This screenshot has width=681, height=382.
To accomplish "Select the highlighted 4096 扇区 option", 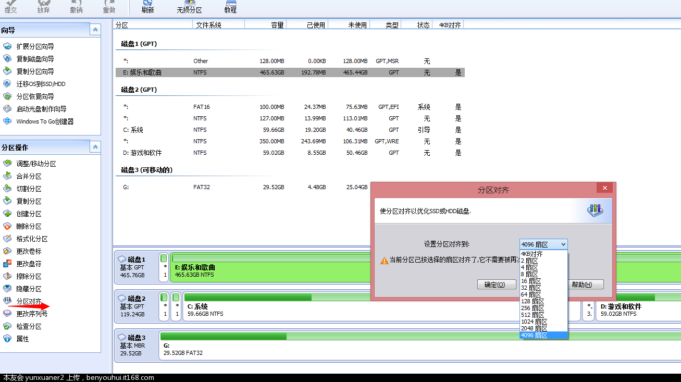I will [543, 335].
